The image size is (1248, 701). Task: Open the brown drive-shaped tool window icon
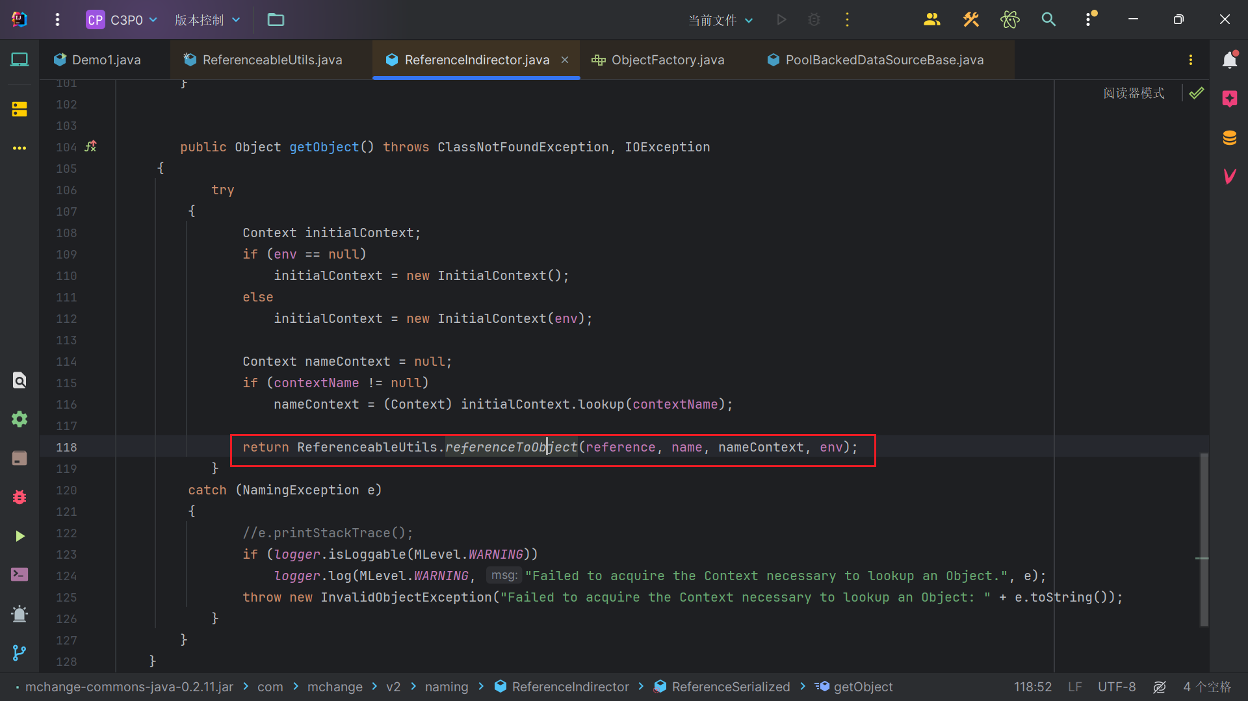click(19, 458)
